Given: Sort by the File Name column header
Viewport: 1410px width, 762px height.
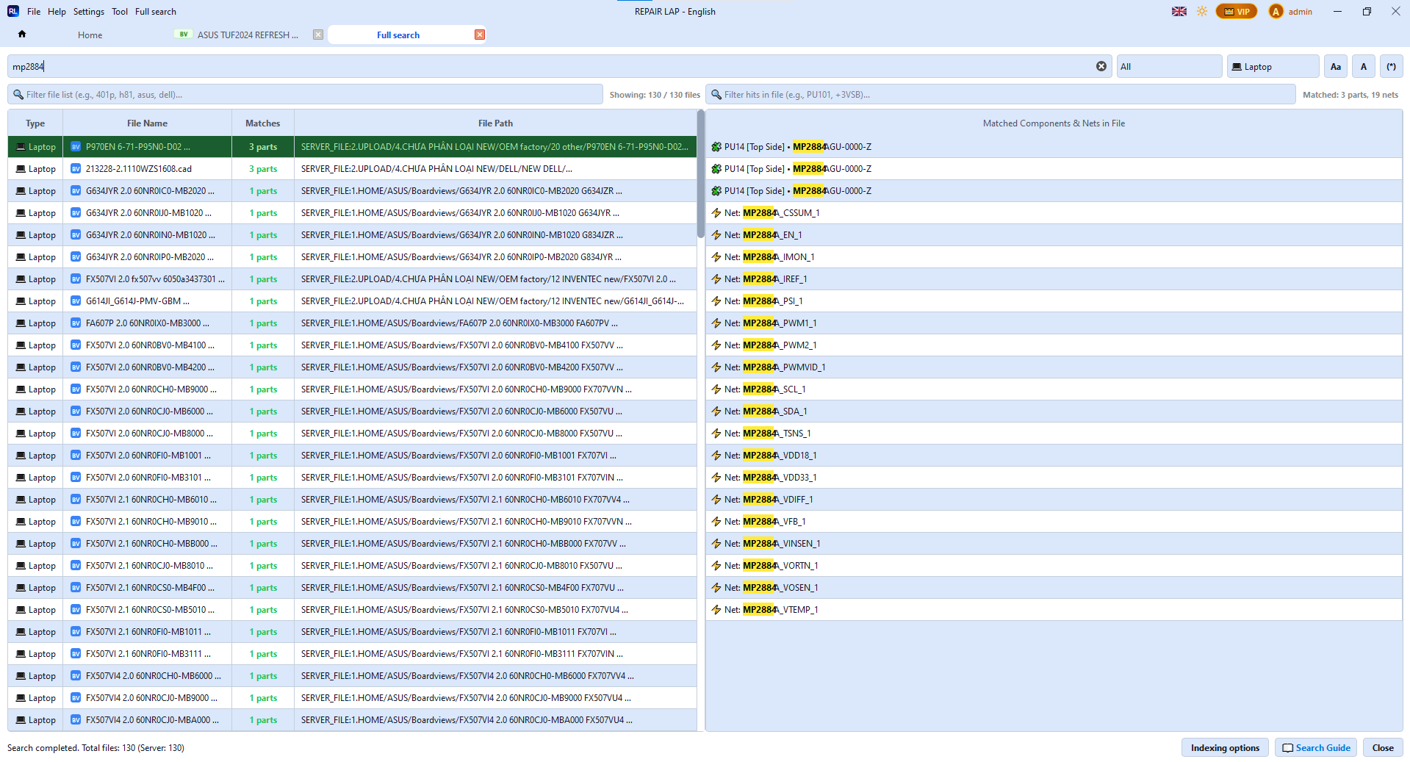Looking at the screenshot, I should tap(147, 123).
